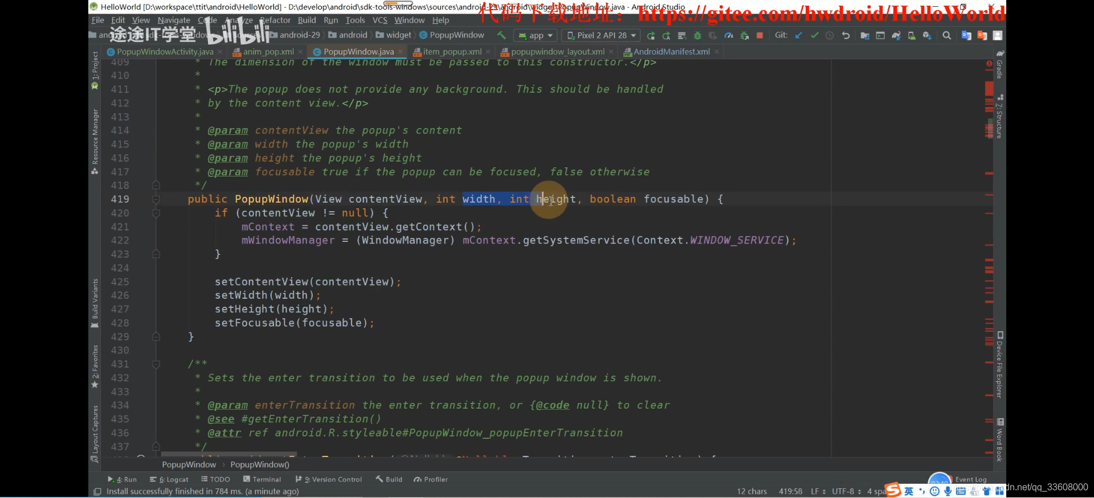Toggle the 1: Project tool window
This screenshot has width=1094, height=498.
click(x=95, y=70)
